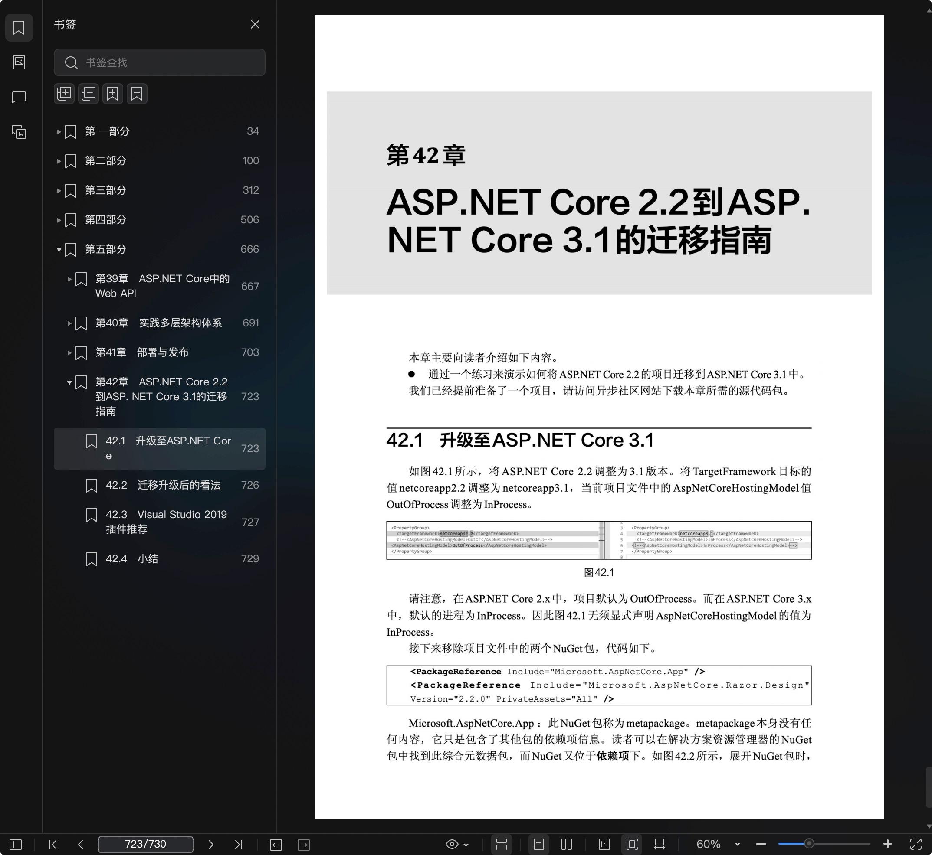Go to previous page arrow
Image resolution: width=932 pixels, height=855 pixels.
81,844
